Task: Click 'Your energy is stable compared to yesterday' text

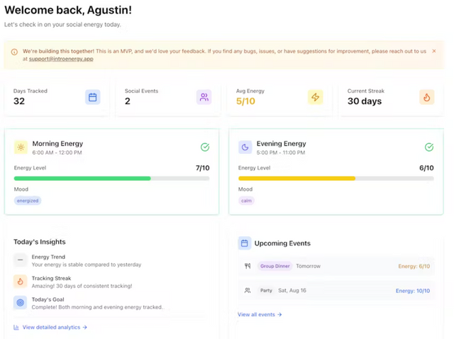Action: (87, 265)
